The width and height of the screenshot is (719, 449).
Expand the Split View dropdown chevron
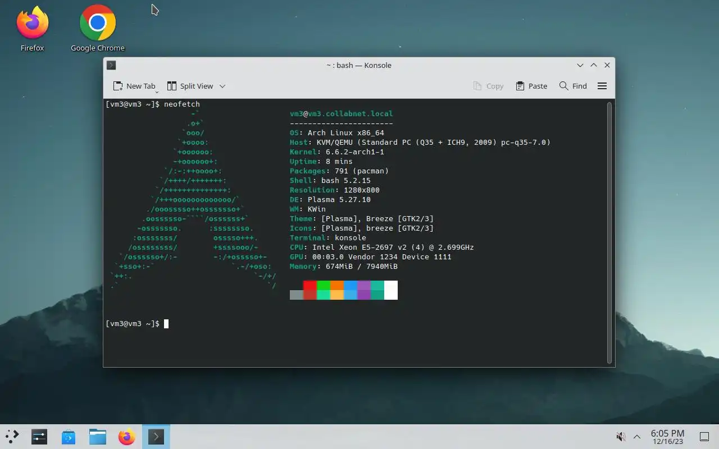pyautogui.click(x=222, y=86)
